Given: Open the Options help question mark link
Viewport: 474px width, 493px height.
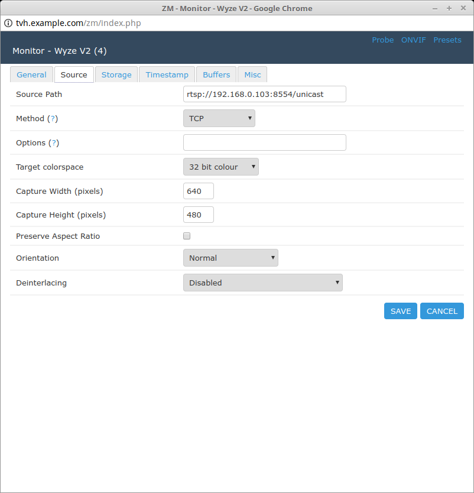Looking at the screenshot, I should 54,142.
